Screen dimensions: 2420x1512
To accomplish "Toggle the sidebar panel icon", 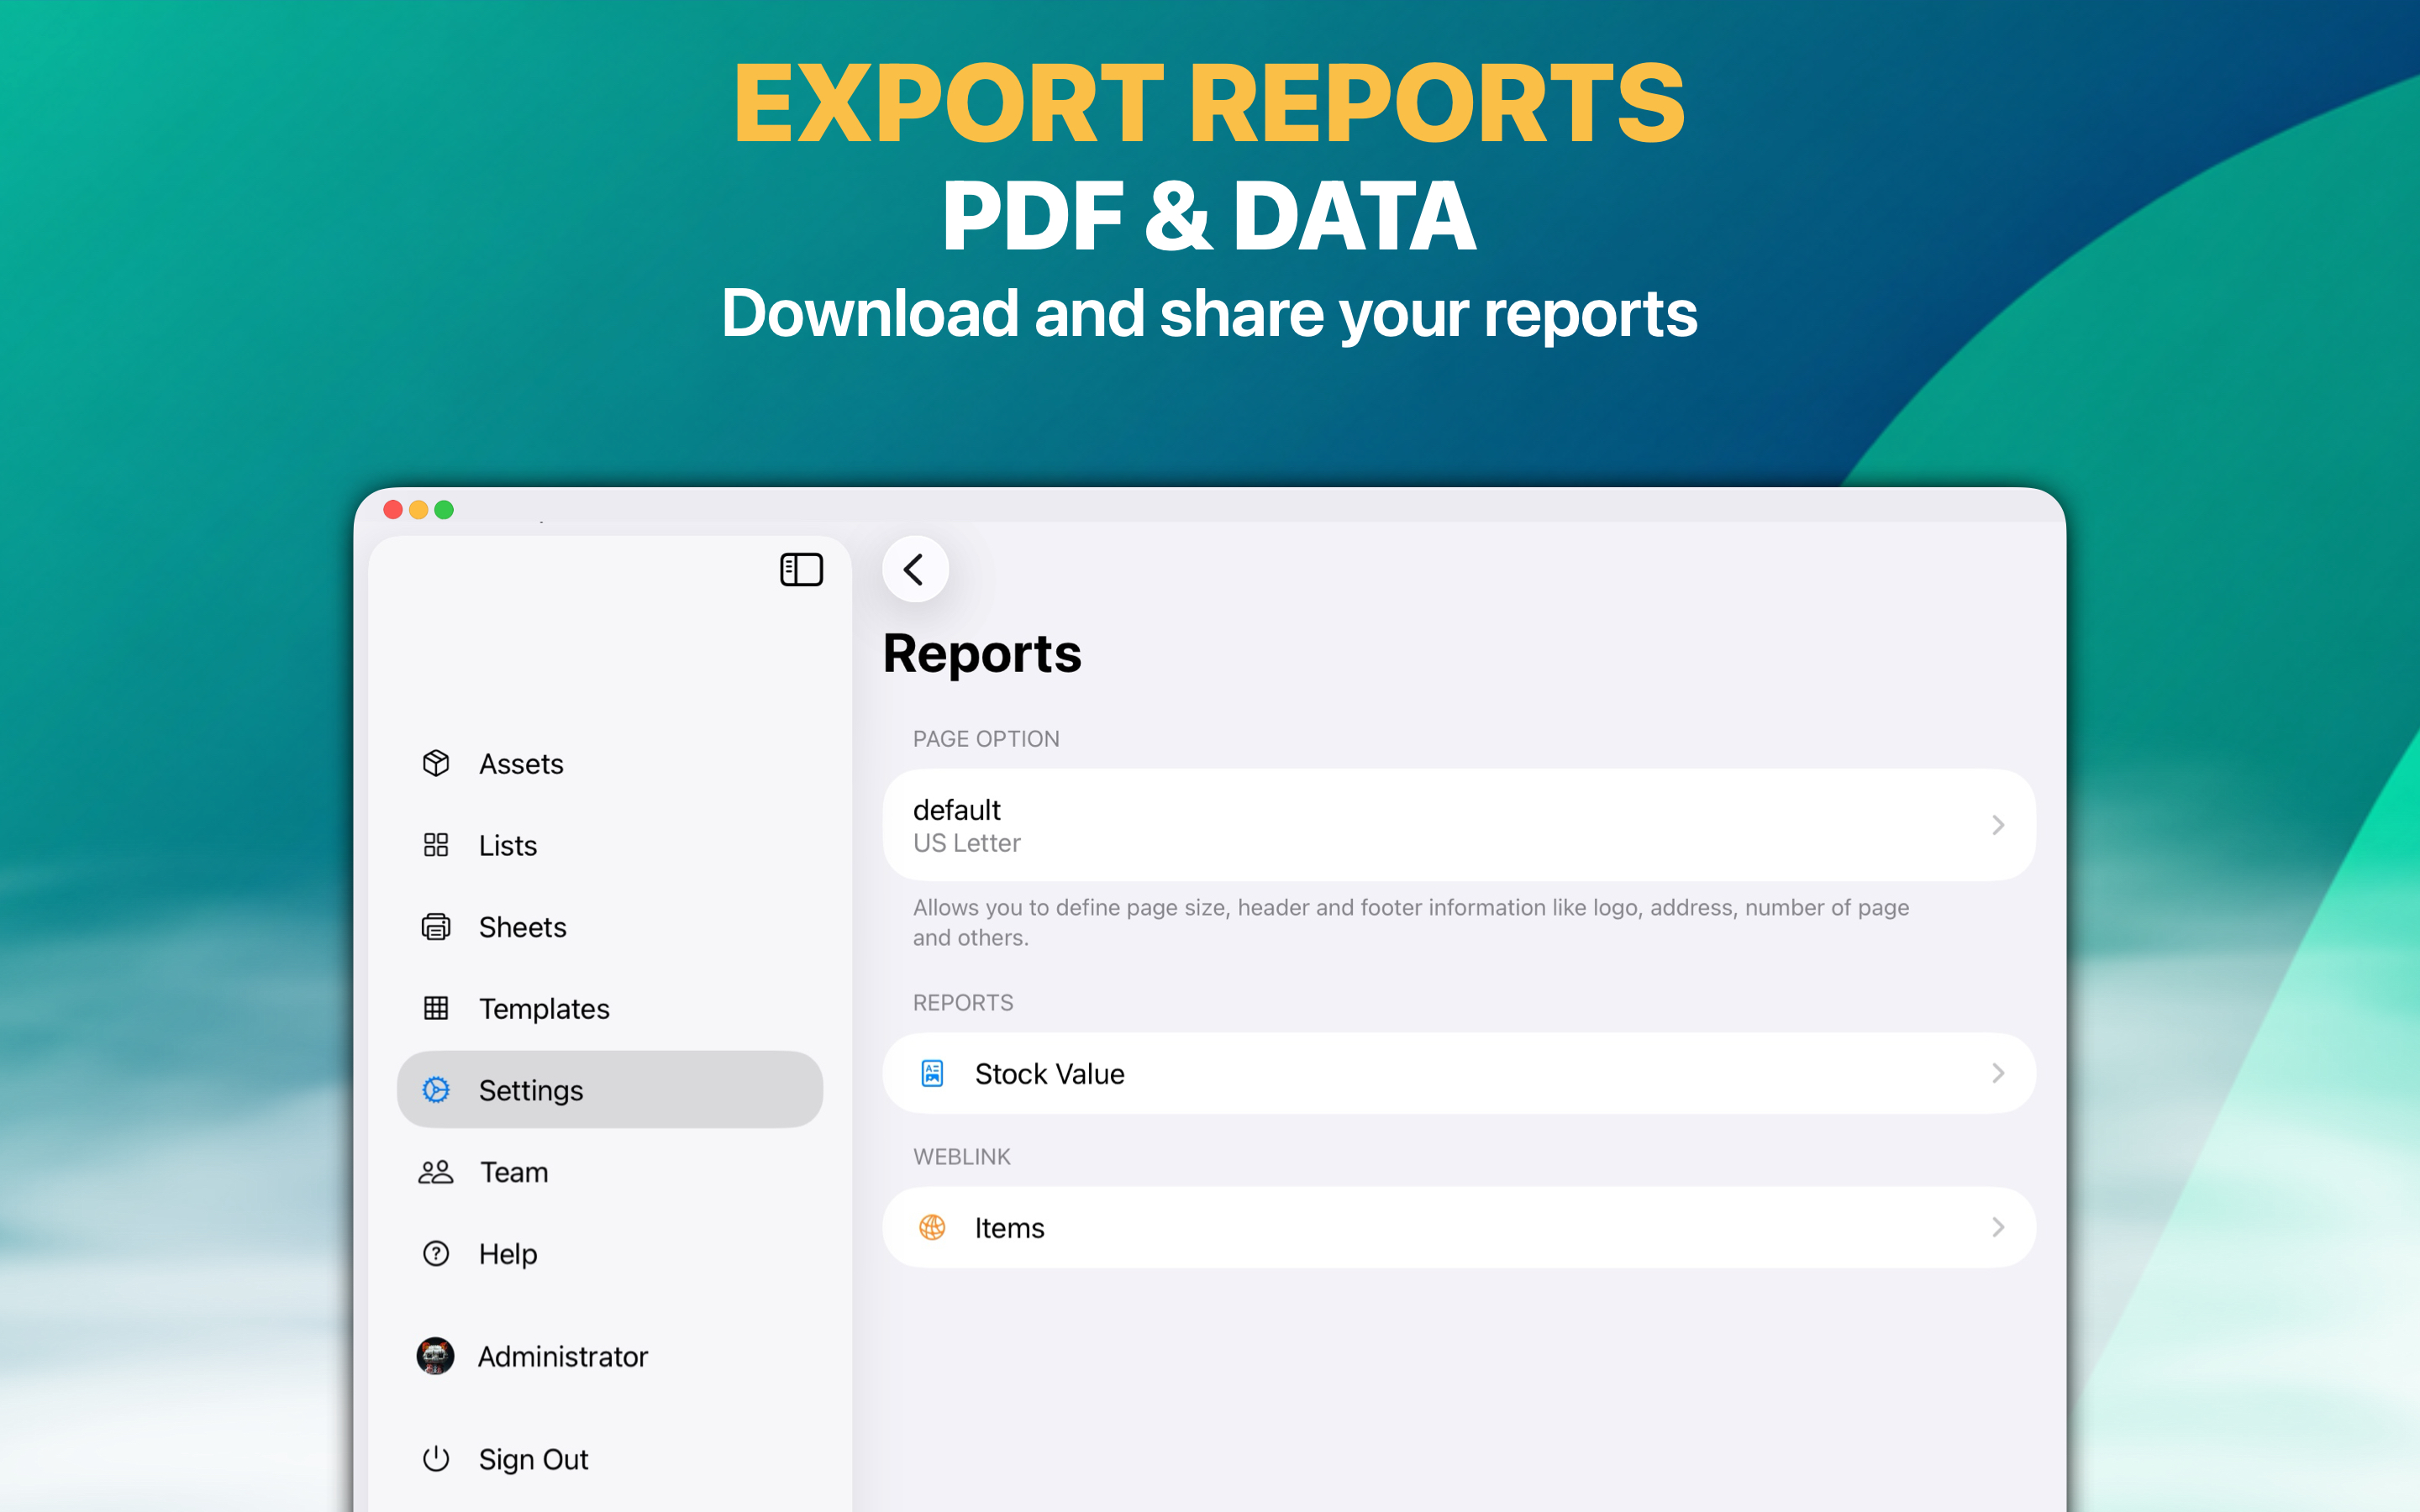I will (801, 570).
